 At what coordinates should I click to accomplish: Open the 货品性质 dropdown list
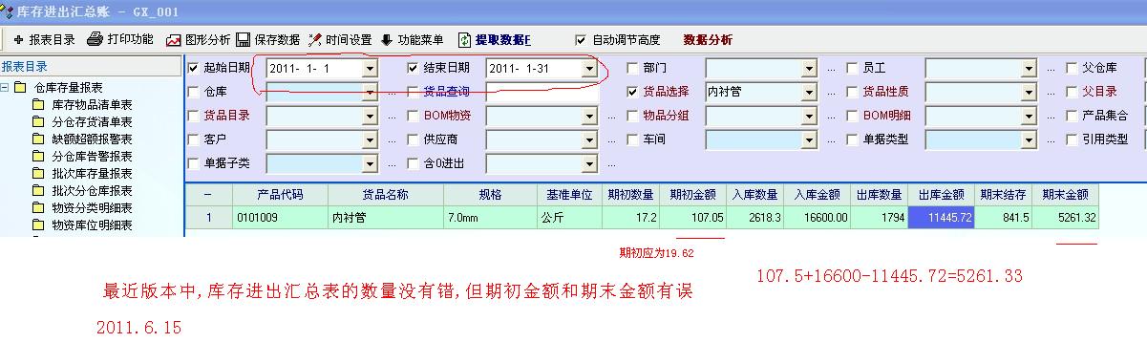click(x=1030, y=93)
